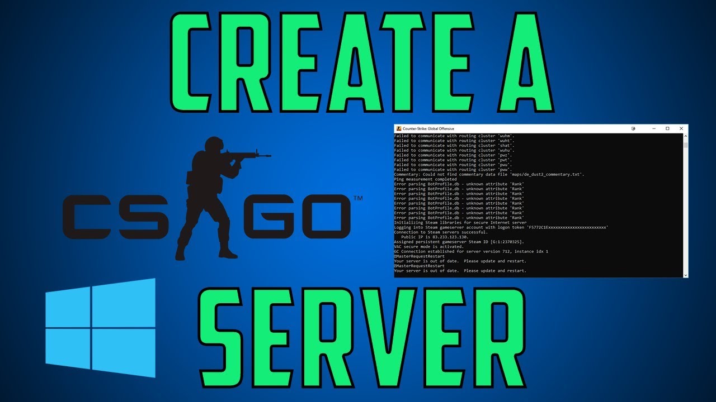Click the line mentioning routing cluster 'pwt'
The height and width of the screenshot is (402, 716).
[453, 160]
